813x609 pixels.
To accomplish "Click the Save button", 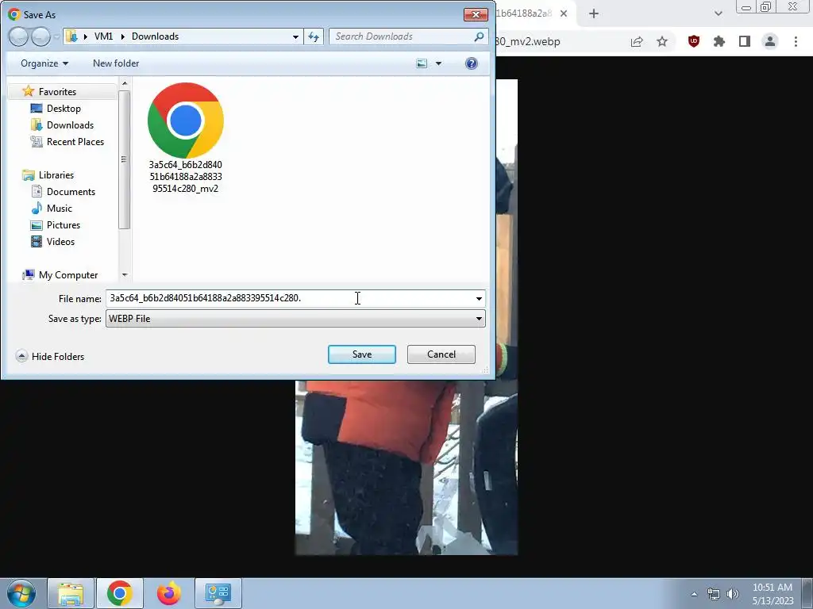I will [362, 354].
